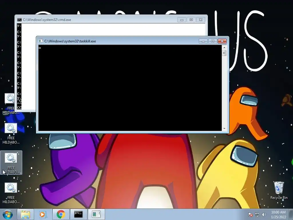Launch Windows Media Player from taskbar
Viewport: 293px width, 220px height.
pos(43,214)
